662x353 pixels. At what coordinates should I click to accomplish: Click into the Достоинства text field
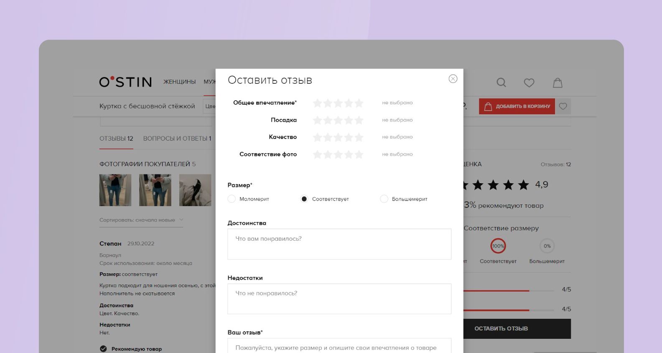point(339,244)
